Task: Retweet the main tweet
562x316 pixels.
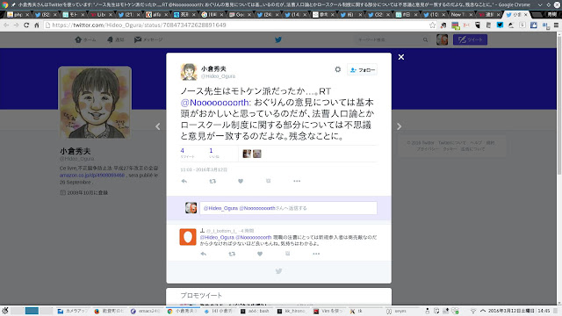Action: pos(213,181)
